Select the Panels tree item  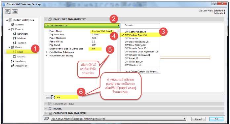pyautogui.click(x=19, y=47)
